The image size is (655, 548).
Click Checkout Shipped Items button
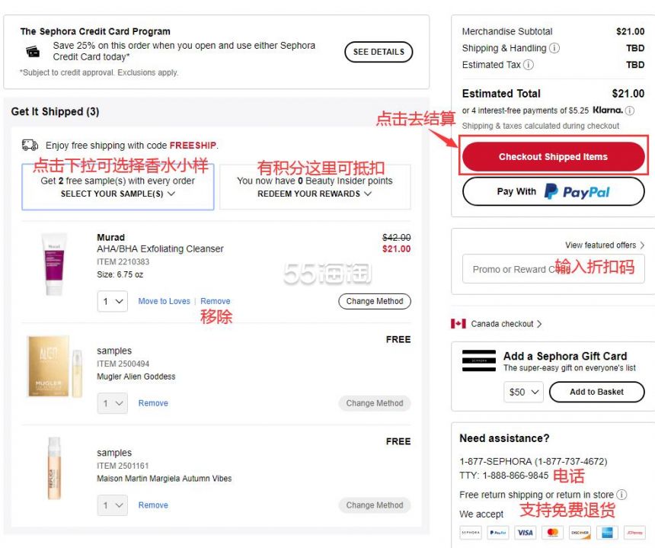pos(553,156)
